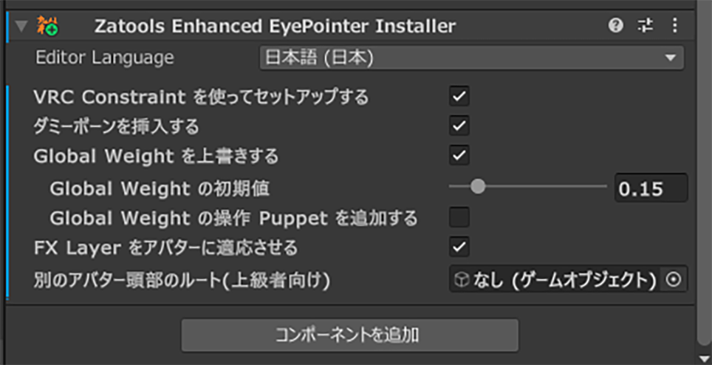Click the Zatools component script icon
The width and height of the screenshot is (712, 365).
[47, 27]
